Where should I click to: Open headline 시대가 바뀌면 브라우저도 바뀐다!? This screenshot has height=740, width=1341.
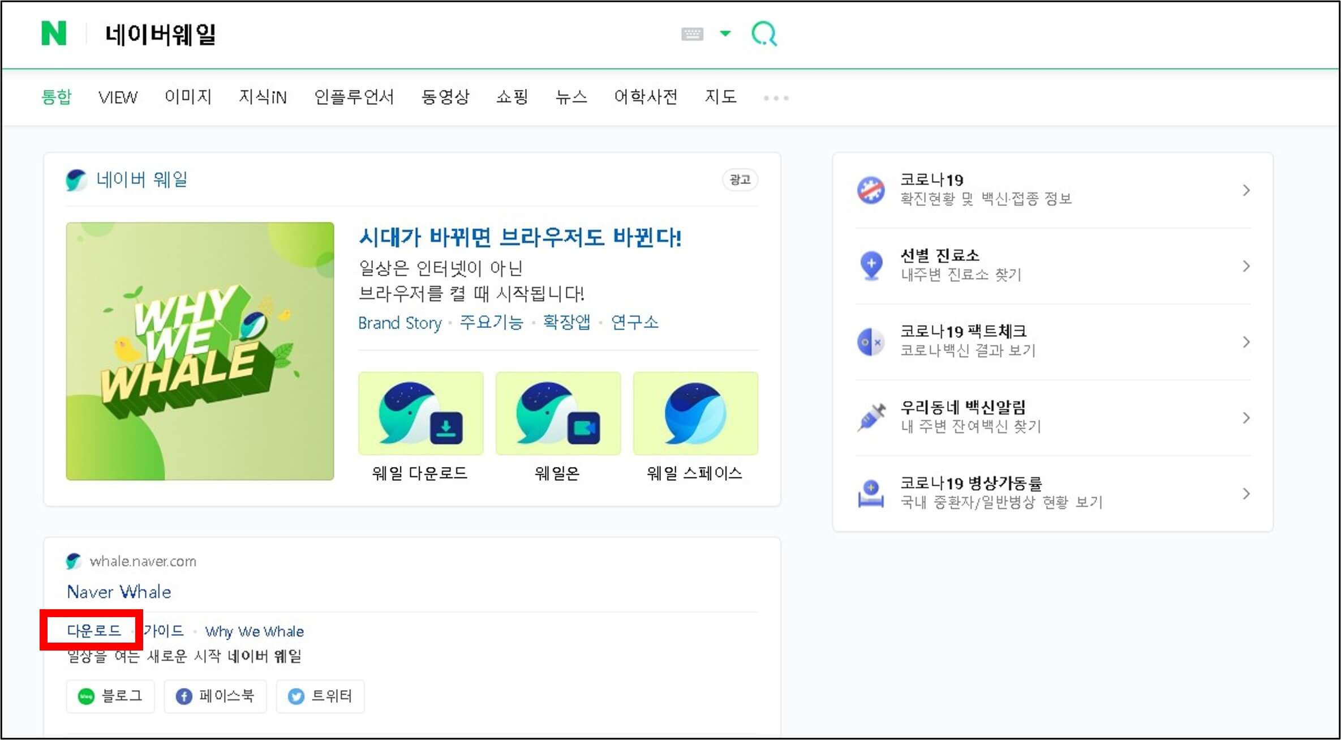pos(520,237)
